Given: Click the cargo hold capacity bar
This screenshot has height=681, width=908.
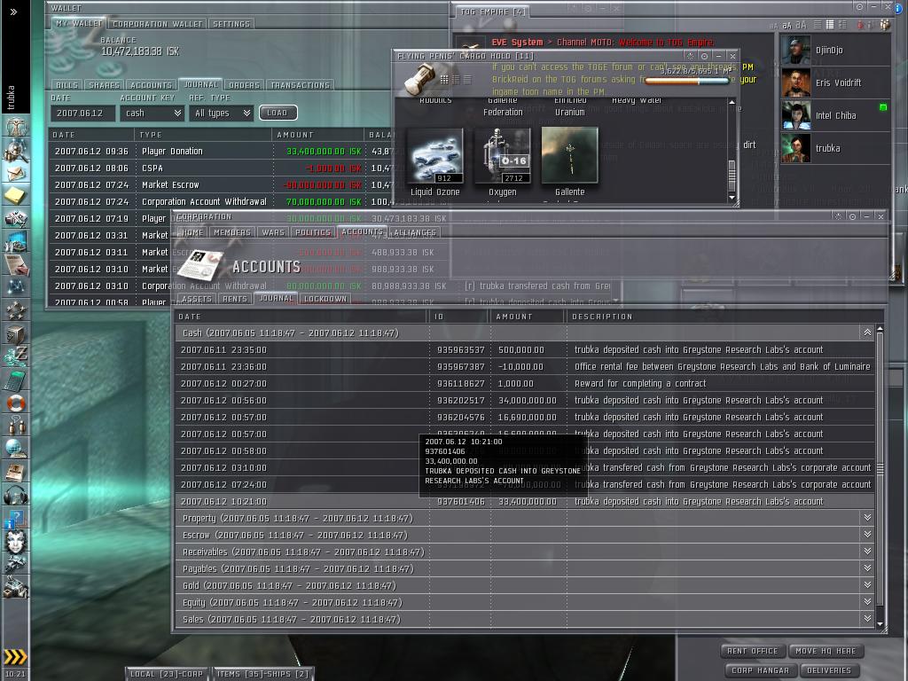Looking at the screenshot, I should 687,81.
